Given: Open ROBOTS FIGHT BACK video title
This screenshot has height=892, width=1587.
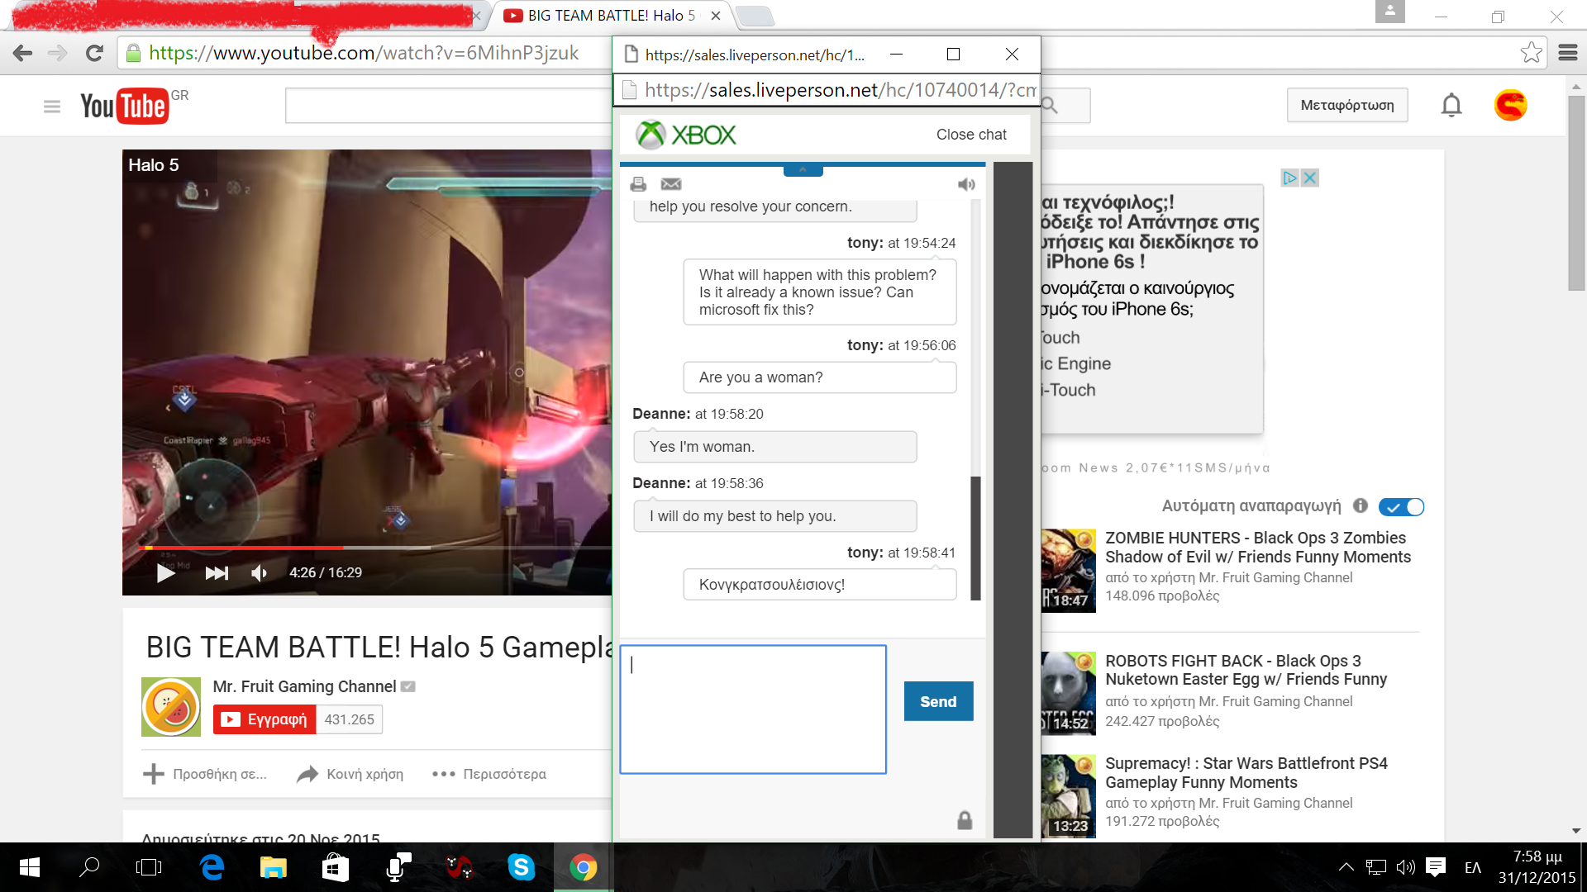Looking at the screenshot, I should (x=1246, y=670).
